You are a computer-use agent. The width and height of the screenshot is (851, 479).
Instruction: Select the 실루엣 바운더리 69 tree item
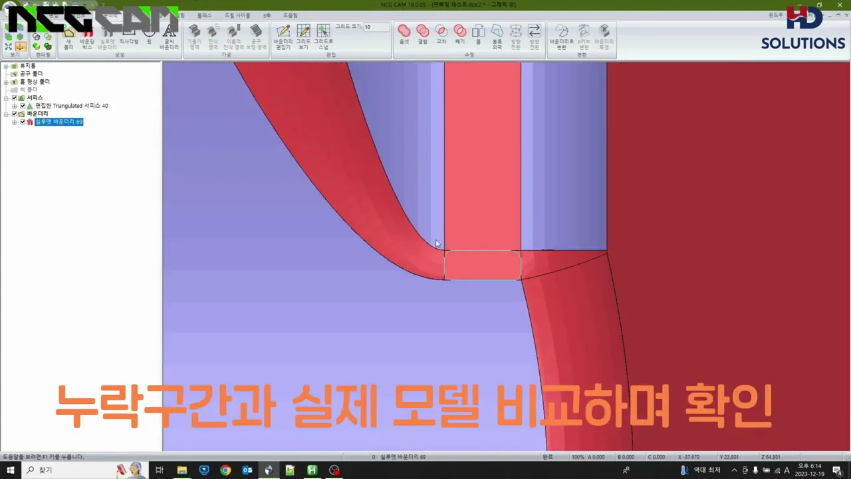click(59, 122)
